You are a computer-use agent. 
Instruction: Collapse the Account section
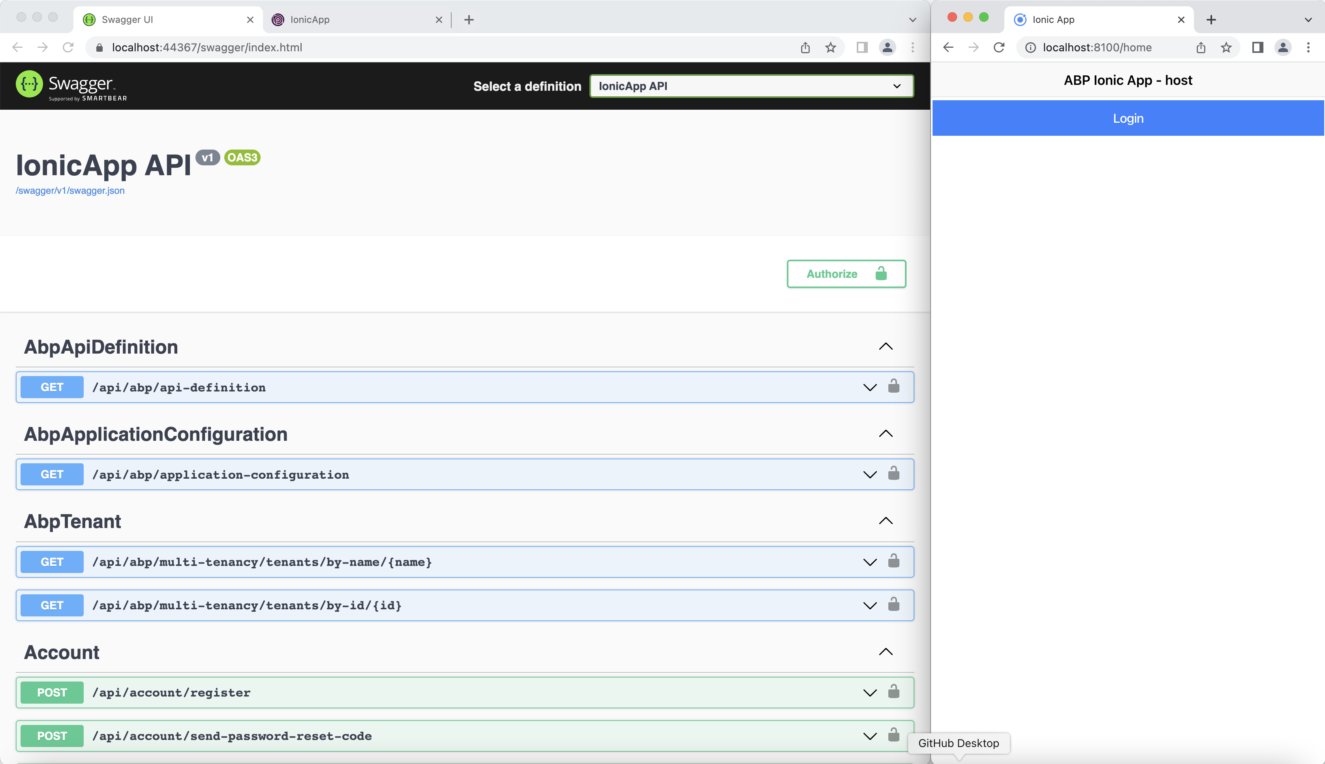coord(885,652)
